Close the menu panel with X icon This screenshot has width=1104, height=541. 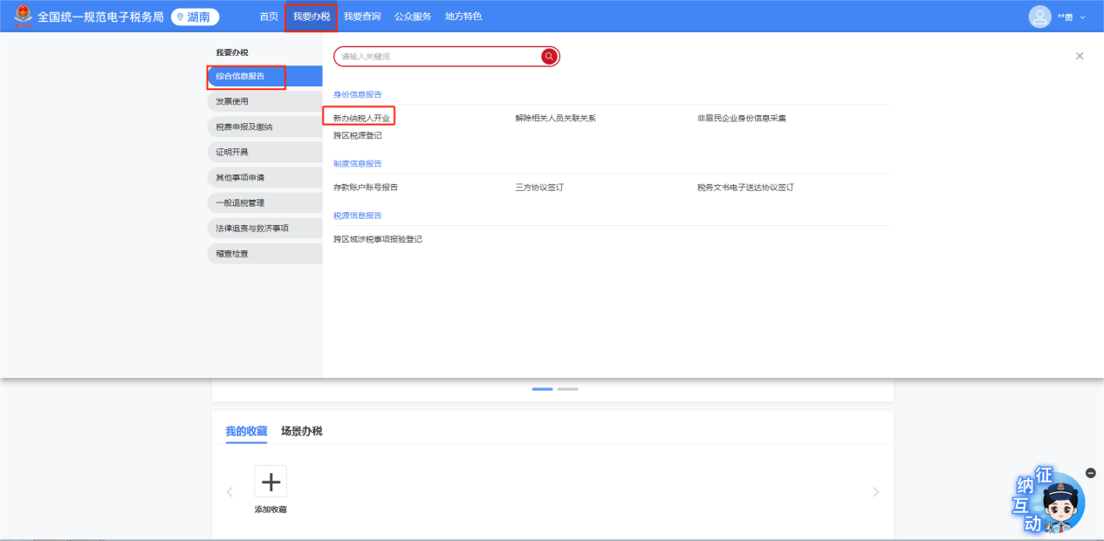pyautogui.click(x=1080, y=56)
